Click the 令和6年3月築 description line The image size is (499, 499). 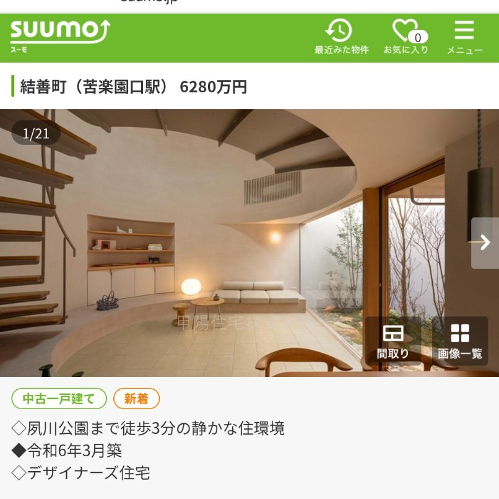[67, 451]
